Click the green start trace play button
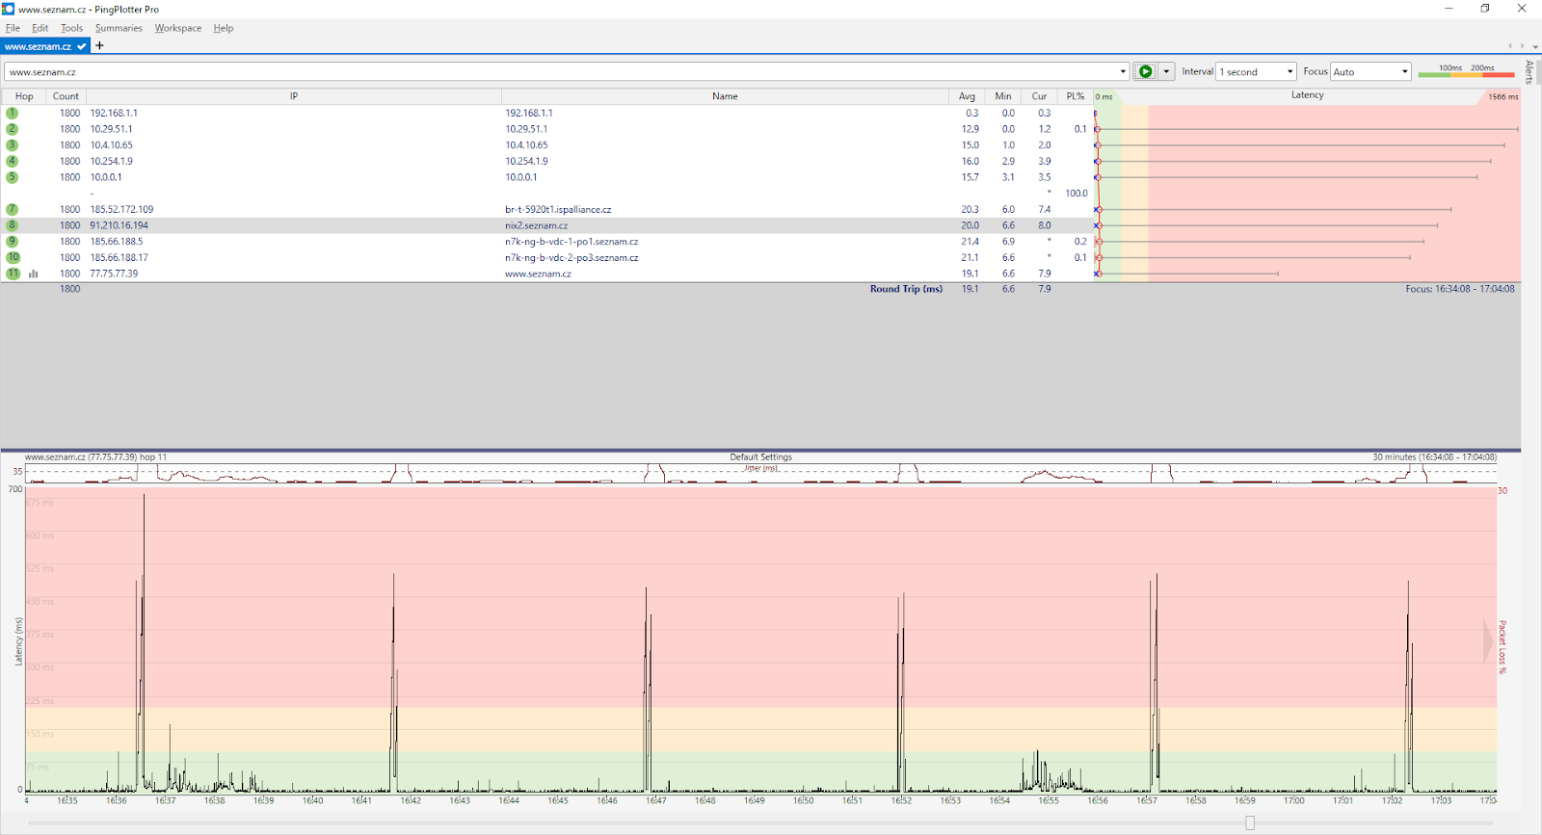Screen dimensions: 1542x835 point(1145,71)
